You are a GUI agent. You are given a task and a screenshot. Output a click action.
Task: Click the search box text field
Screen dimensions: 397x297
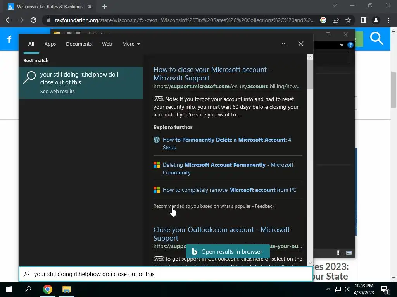coord(166,274)
